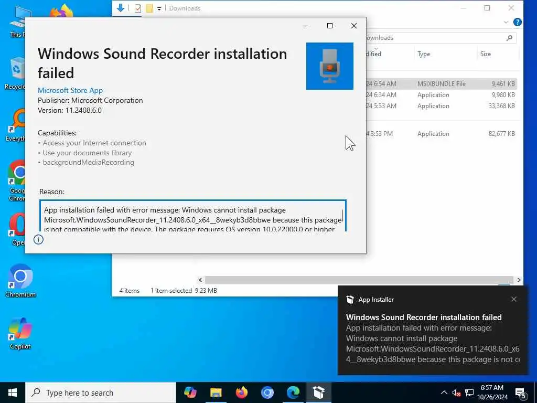
Task: Open Microsoft Edge from the taskbar
Action: point(293,393)
